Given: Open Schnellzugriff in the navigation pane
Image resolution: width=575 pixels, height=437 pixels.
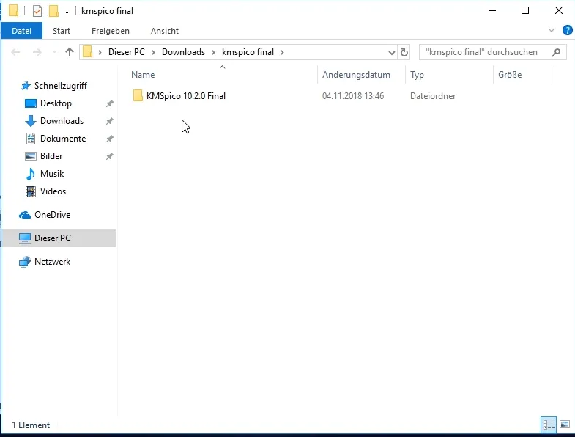Looking at the screenshot, I should 61,86.
